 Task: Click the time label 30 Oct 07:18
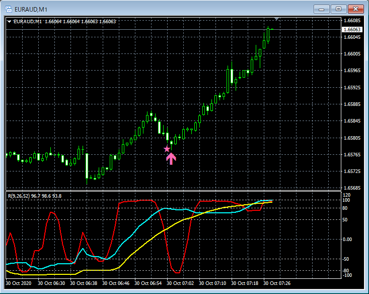(x=245, y=283)
